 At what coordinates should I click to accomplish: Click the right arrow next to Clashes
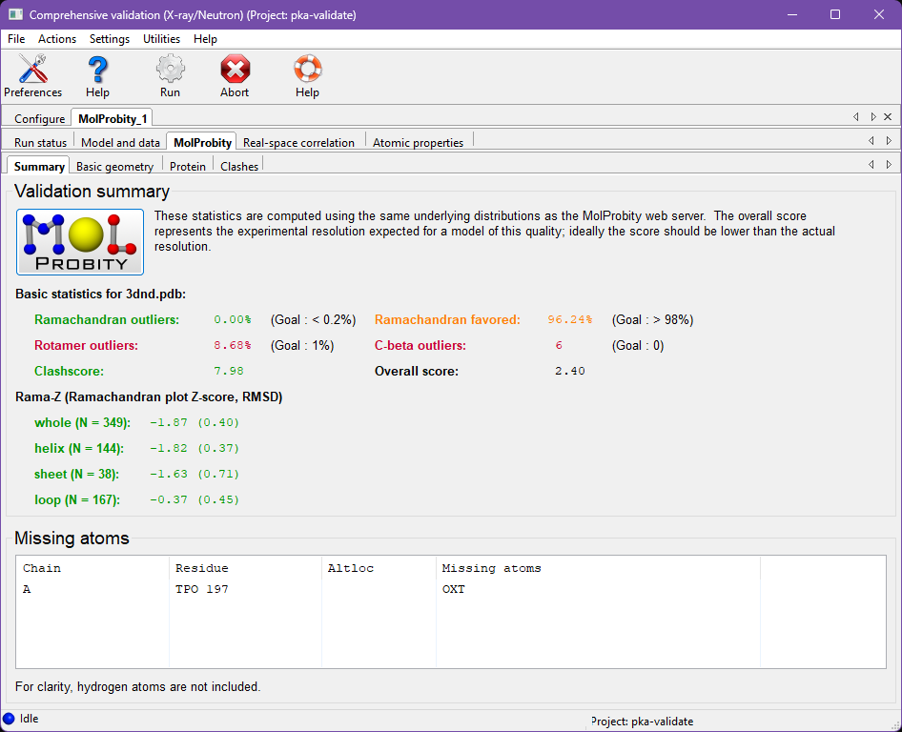[889, 164]
